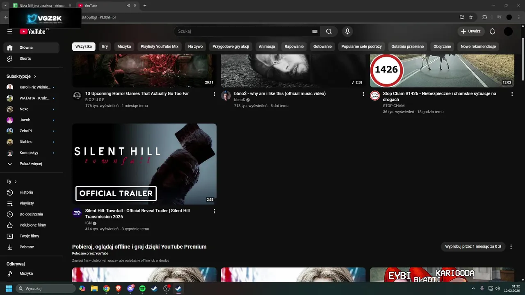The width and height of the screenshot is (525, 295).
Task: Click the Windows Start button
Action: coord(9,288)
